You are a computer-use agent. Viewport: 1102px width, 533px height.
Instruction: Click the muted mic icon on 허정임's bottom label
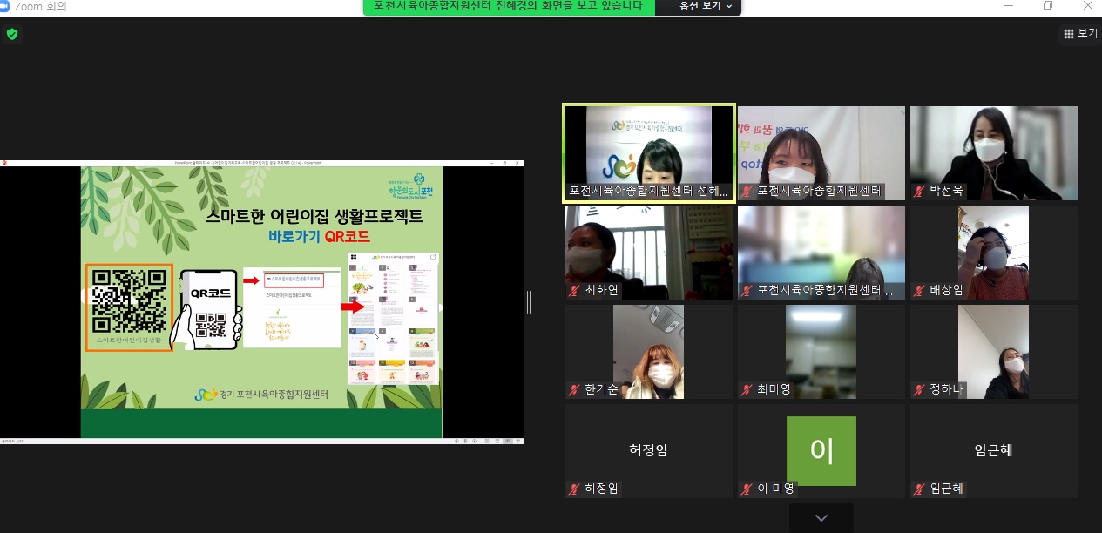[x=574, y=489]
